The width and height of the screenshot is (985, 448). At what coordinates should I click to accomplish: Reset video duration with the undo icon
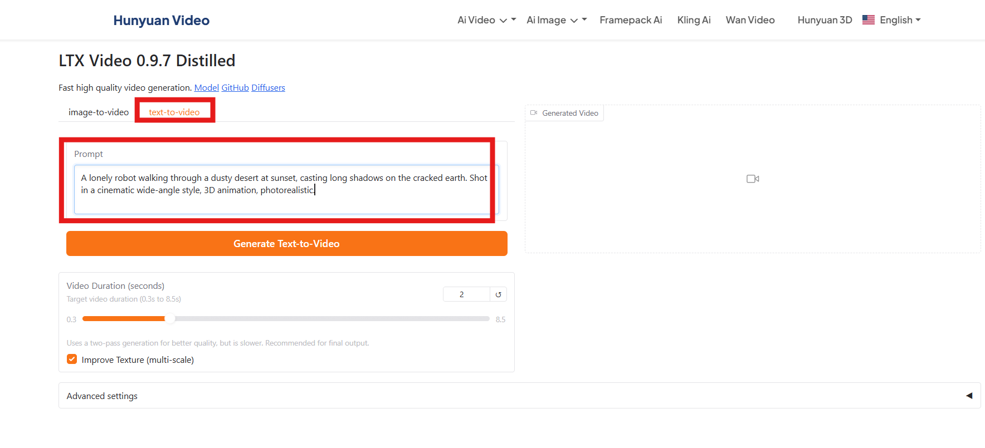coord(499,294)
